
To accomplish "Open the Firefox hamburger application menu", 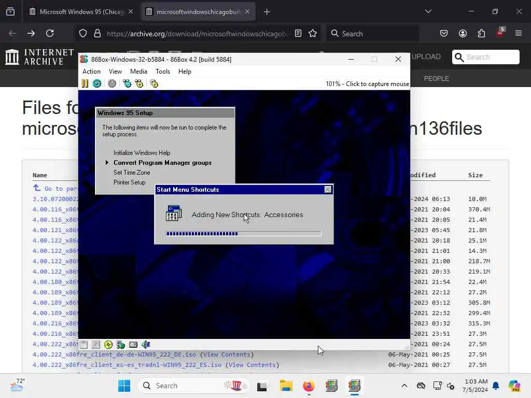I will (x=519, y=34).
